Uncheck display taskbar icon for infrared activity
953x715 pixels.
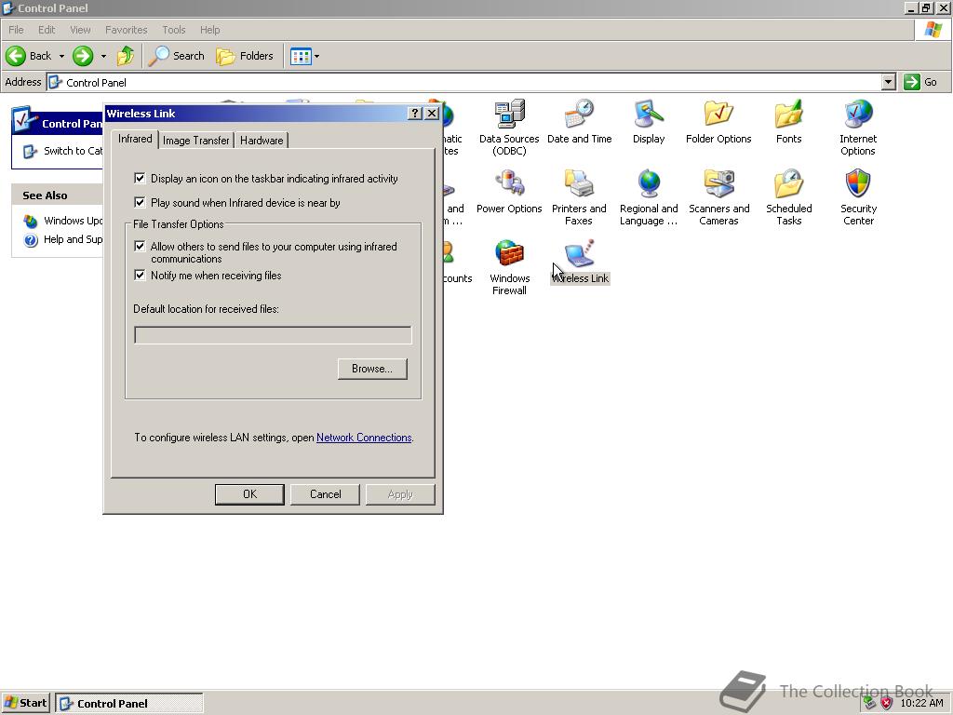coord(140,178)
